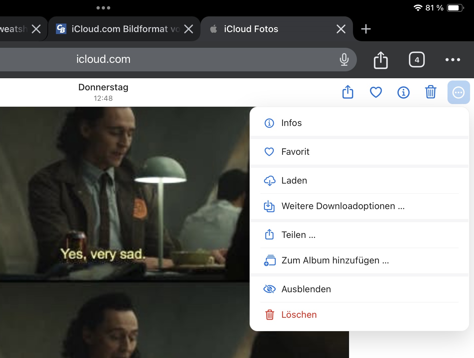The image size is (474, 358).
Task: Click Löschen in the menu
Action: pos(359,315)
